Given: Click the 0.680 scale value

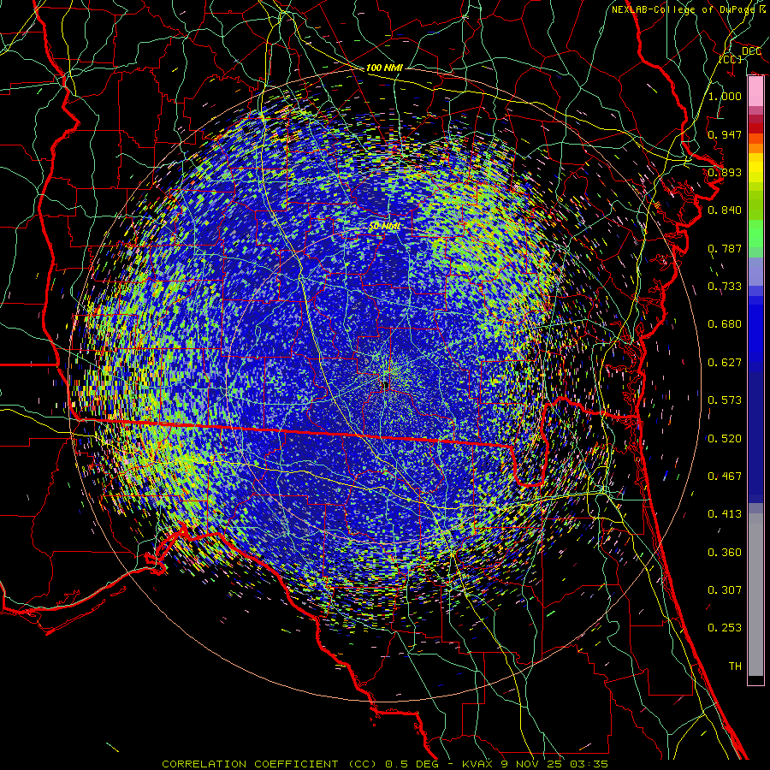Looking at the screenshot, I should tap(725, 323).
